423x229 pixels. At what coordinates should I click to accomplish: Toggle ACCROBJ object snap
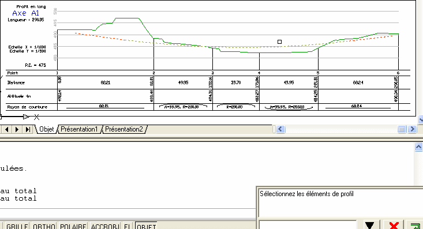pyautogui.click(x=105, y=226)
